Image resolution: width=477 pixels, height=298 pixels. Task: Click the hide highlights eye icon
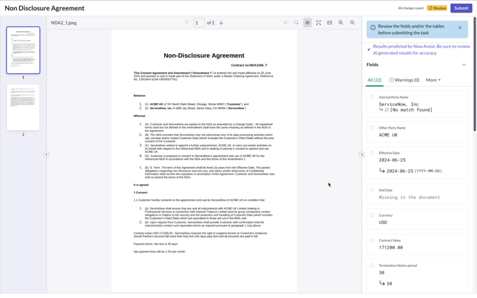coord(285,23)
